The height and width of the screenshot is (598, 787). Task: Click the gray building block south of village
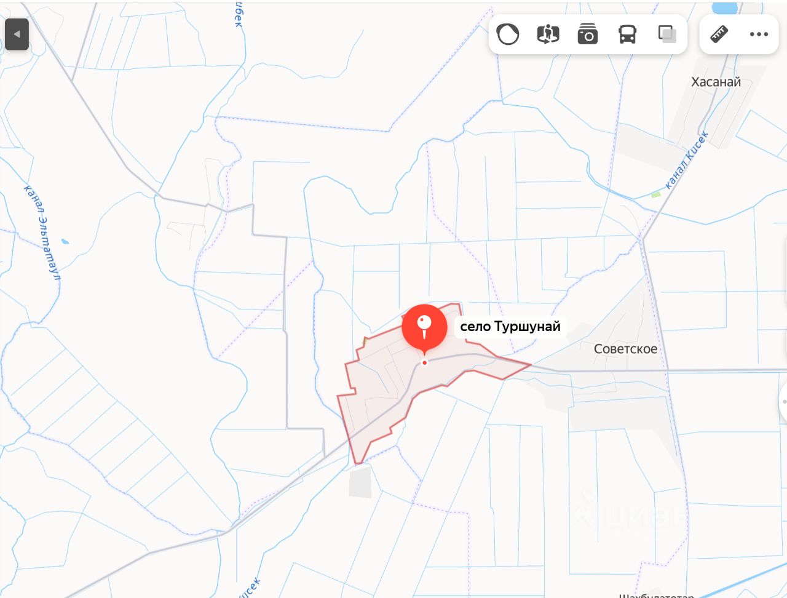(360, 482)
